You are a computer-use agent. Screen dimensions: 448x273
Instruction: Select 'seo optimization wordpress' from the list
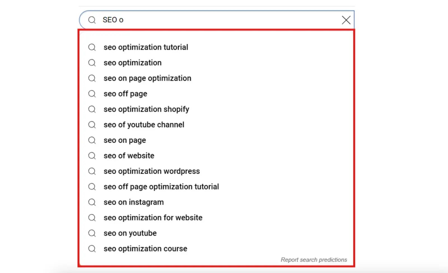point(151,171)
